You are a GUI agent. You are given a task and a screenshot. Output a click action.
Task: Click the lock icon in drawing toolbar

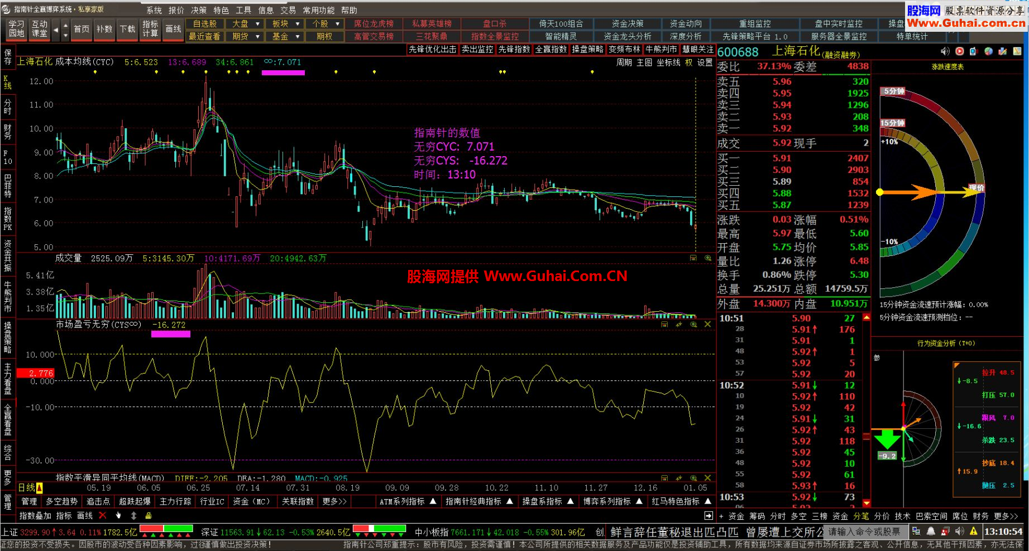coord(149,515)
